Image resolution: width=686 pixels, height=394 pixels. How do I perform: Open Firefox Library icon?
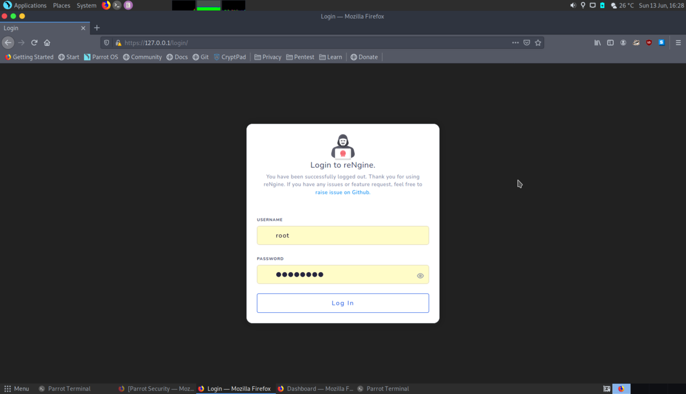click(597, 42)
